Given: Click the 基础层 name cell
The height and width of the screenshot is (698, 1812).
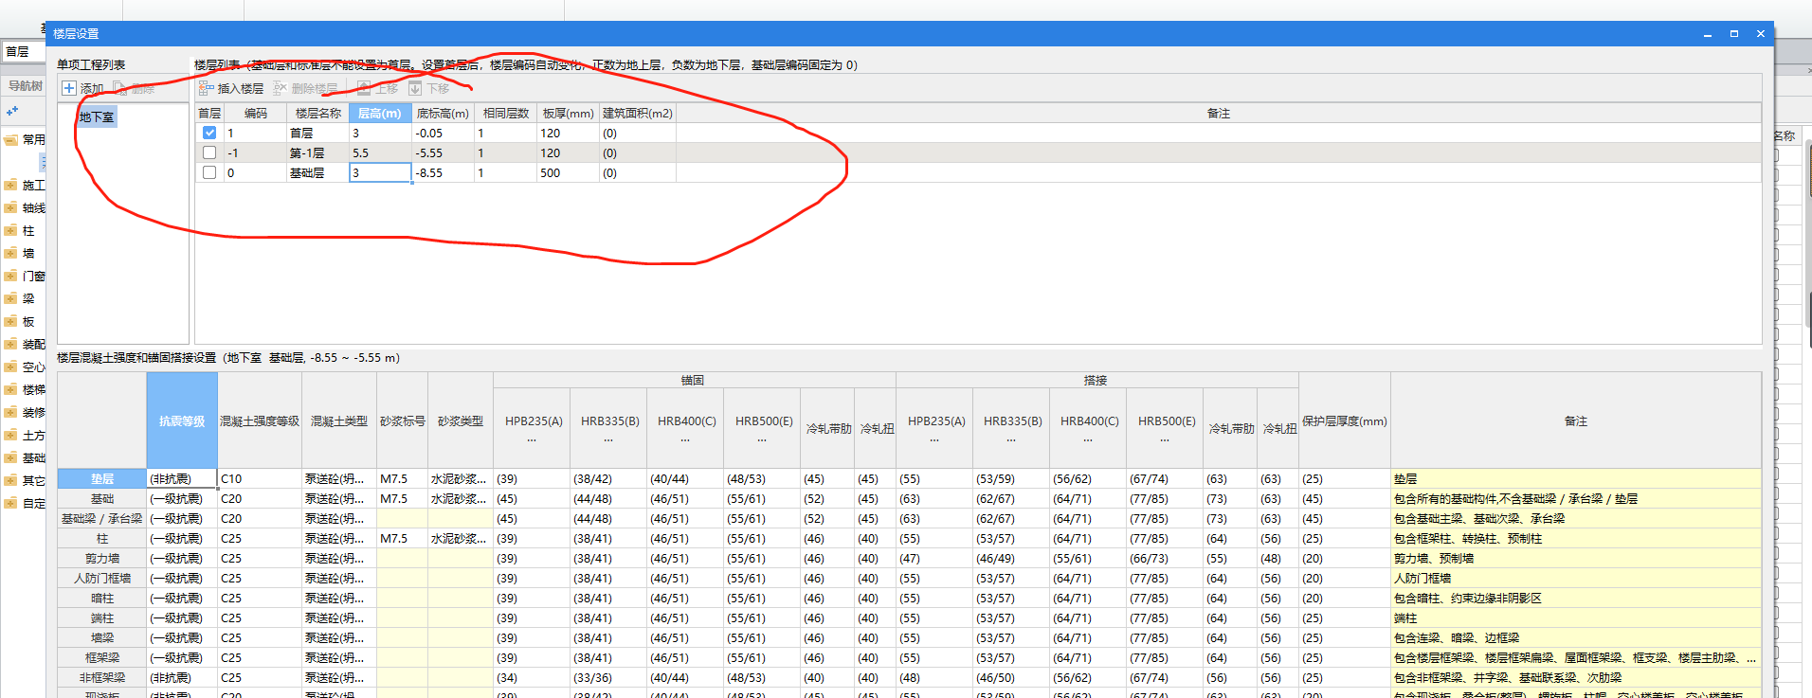Looking at the screenshot, I should [x=317, y=172].
